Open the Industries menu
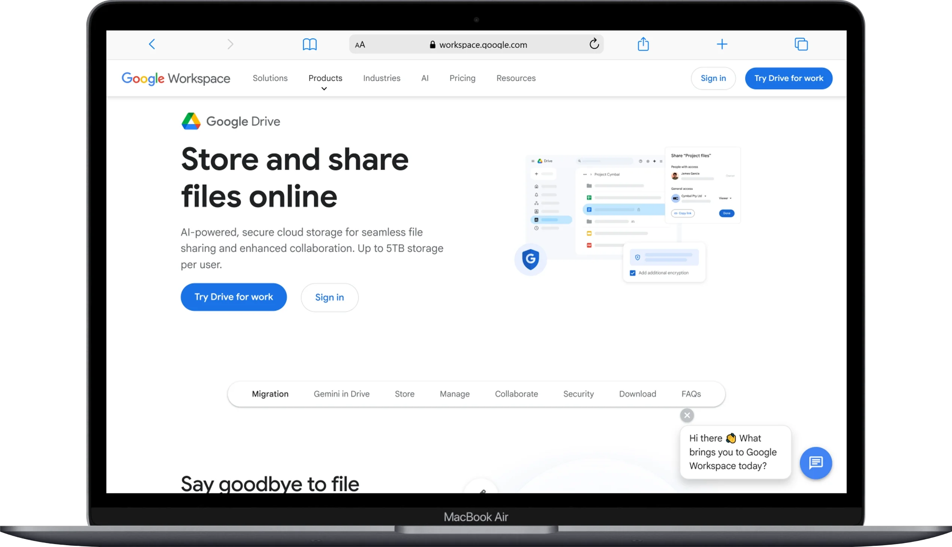Screen dimensions: 952x547 [381, 78]
